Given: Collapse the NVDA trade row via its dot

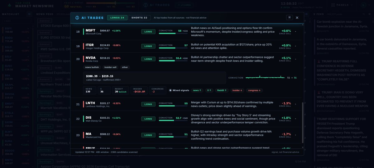Looking at the screenshot, I should (295, 59).
